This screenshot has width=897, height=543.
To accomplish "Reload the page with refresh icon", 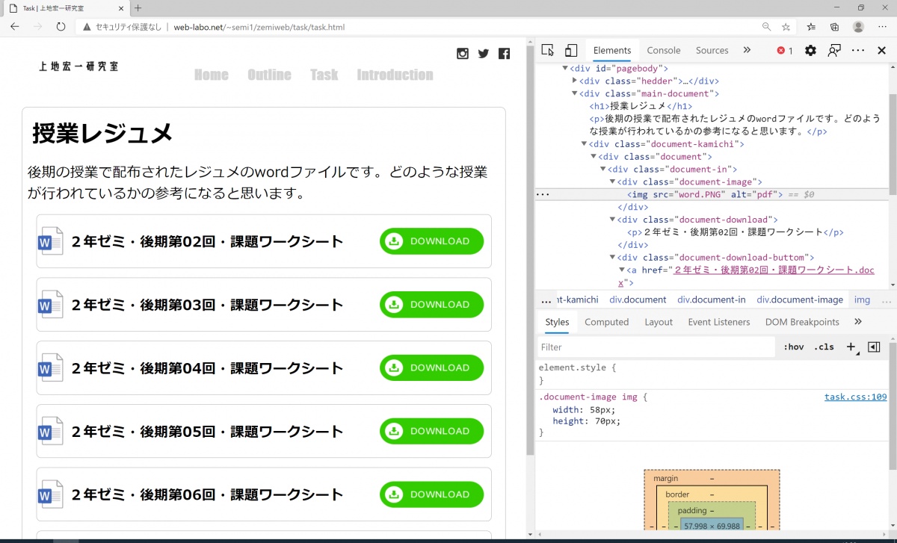I will tap(61, 27).
